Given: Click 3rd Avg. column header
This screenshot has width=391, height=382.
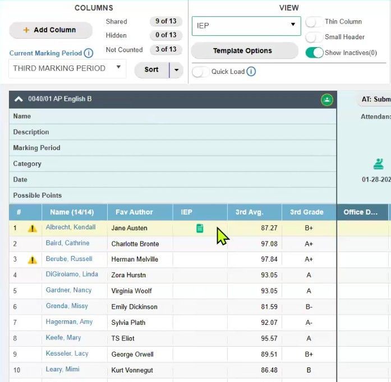Looking at the screenshot, I should (x=255, y=212).
